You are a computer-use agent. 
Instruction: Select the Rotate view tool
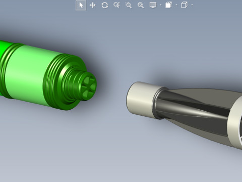tap(105, 5)
